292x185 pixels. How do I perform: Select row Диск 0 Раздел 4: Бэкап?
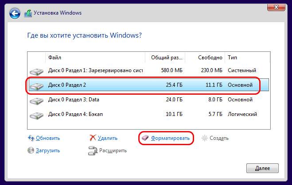point(148,114)
